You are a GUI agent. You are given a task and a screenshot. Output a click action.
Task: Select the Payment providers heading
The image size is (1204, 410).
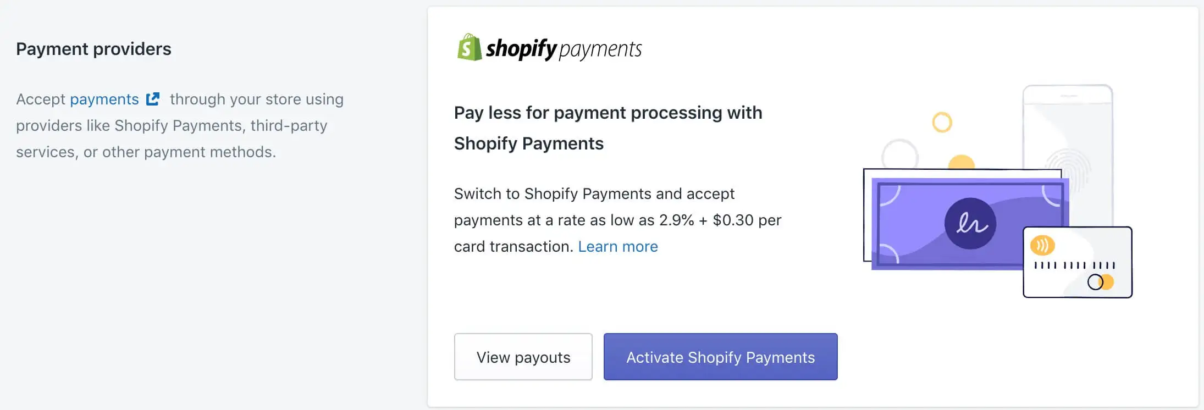pyautogui.click(x=93, y=48)
